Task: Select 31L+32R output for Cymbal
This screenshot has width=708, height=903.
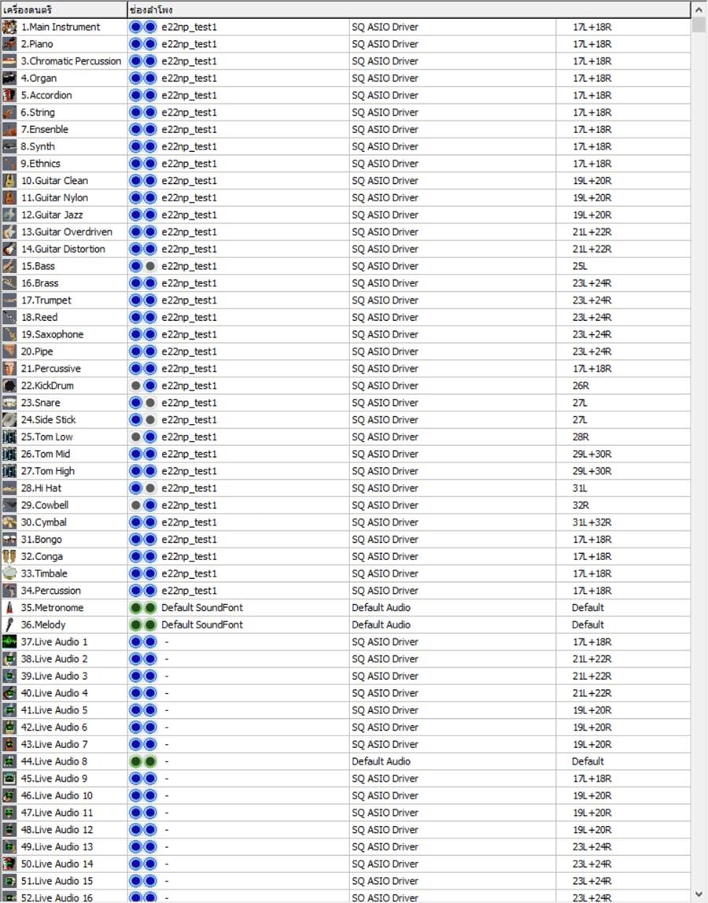Action: [592, 522]
